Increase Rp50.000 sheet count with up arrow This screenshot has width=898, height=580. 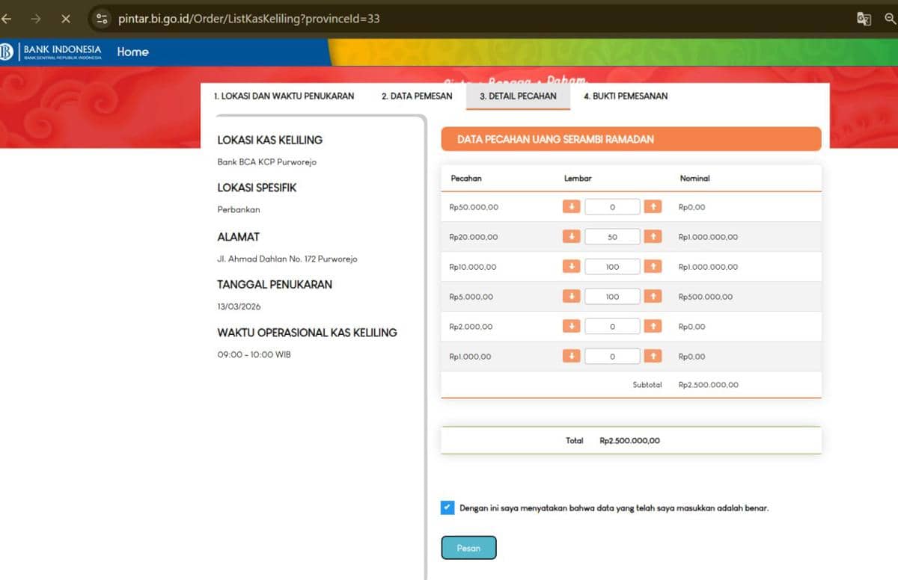pyautogui.click(x=653, y=207)
